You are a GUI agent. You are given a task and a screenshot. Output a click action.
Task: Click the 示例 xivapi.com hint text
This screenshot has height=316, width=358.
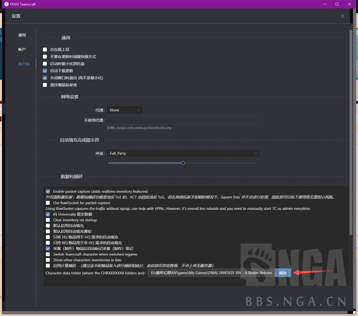(x=139, y=128)
